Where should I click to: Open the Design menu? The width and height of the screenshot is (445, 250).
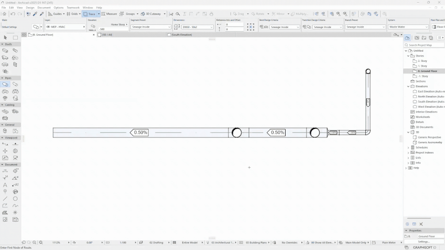[30, 8]
